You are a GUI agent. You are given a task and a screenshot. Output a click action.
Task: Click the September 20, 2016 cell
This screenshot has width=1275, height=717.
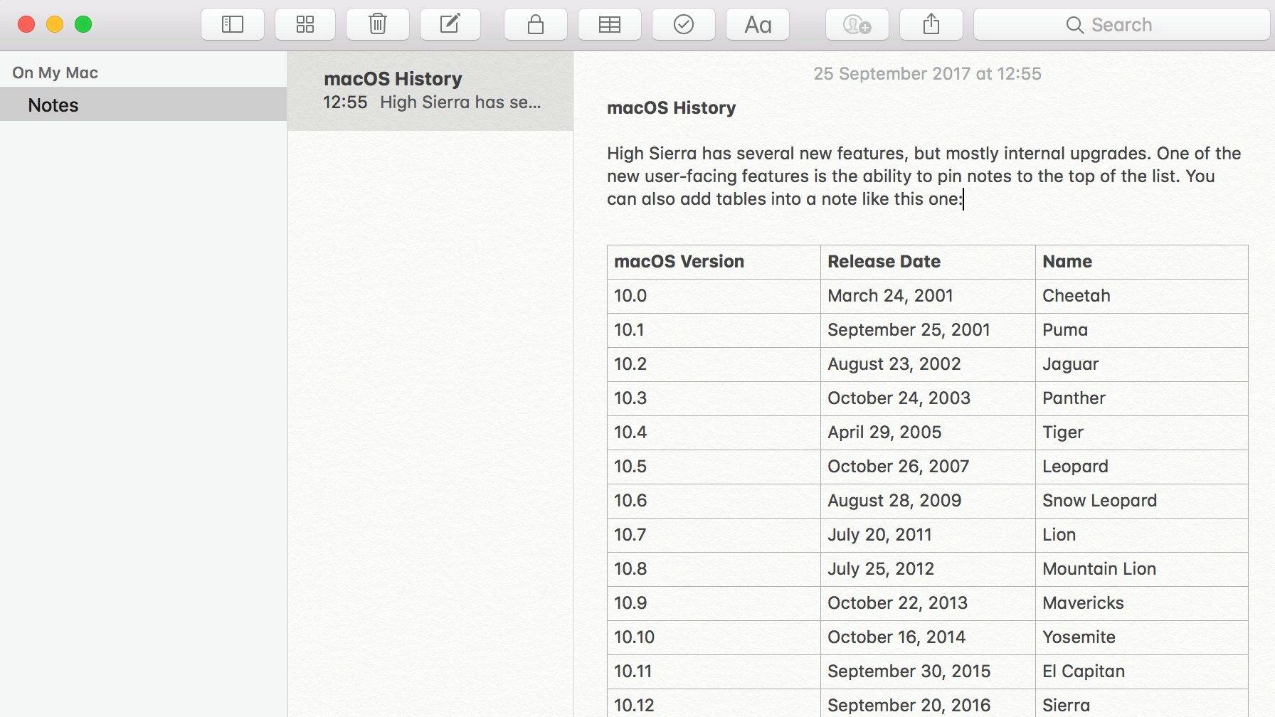(x=928, y=703)
